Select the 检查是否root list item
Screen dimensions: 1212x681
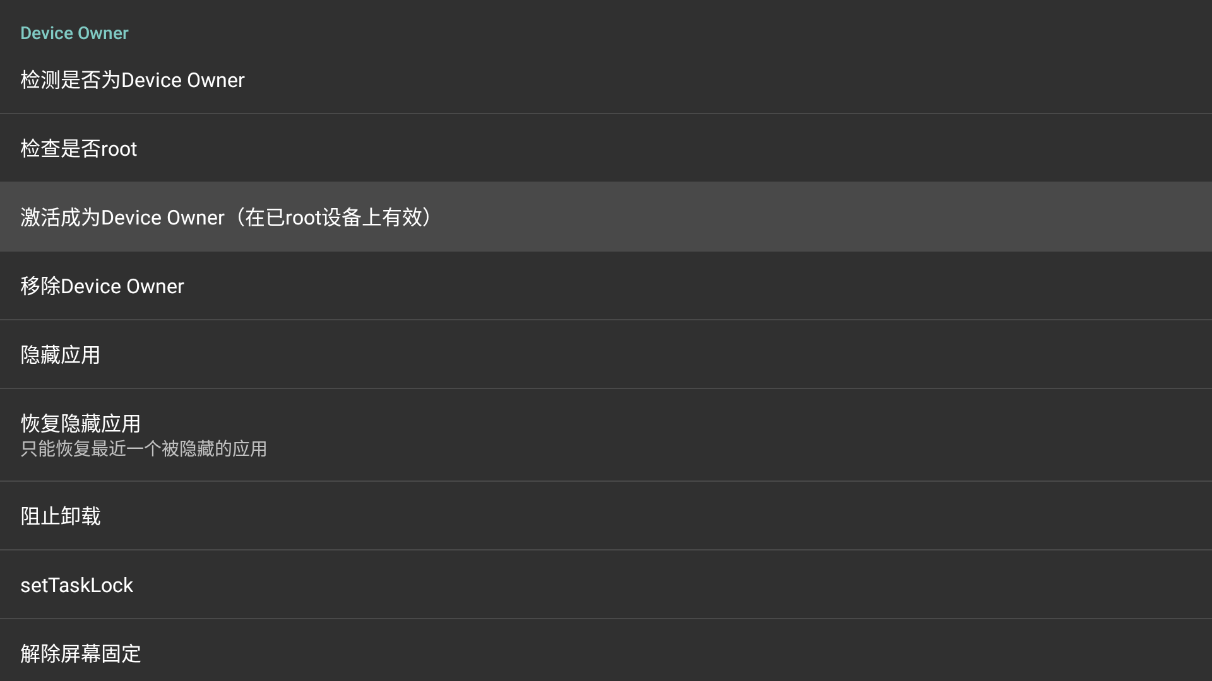click(x=79, y=148)
